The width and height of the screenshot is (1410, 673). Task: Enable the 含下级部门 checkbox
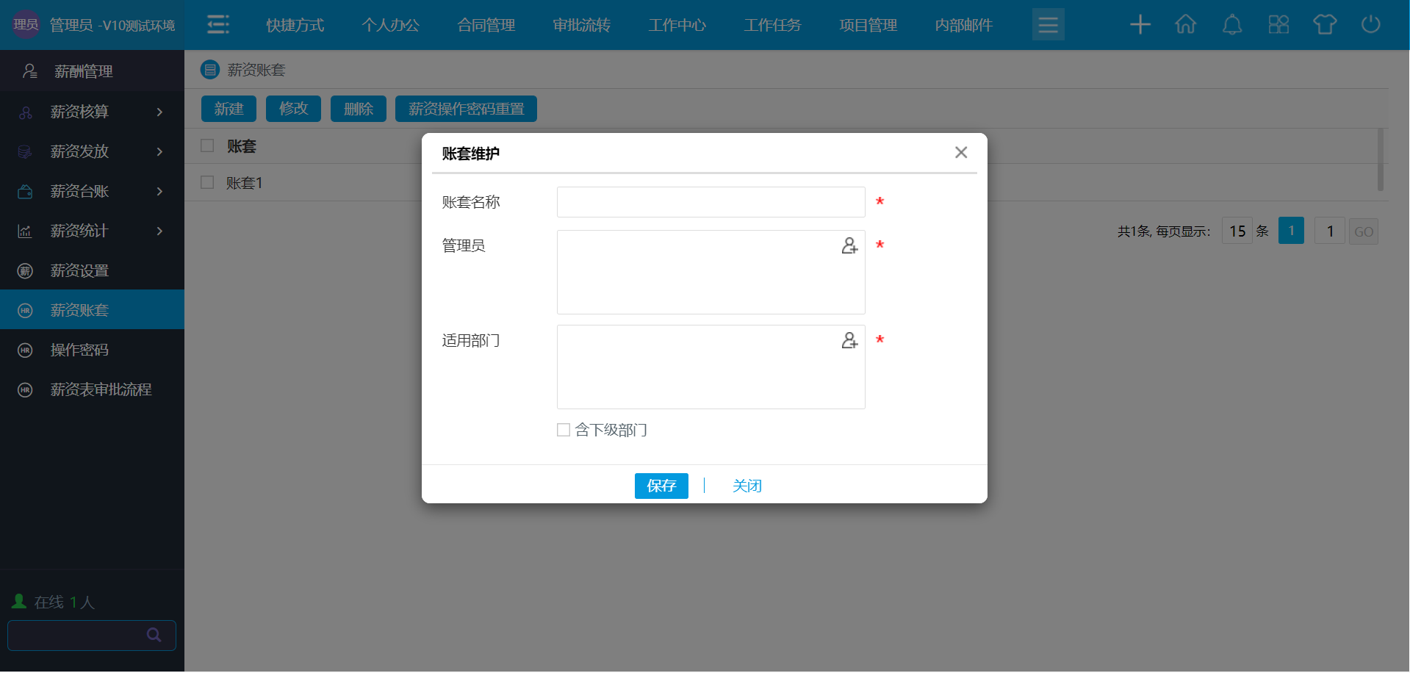(x=564, y=430)
